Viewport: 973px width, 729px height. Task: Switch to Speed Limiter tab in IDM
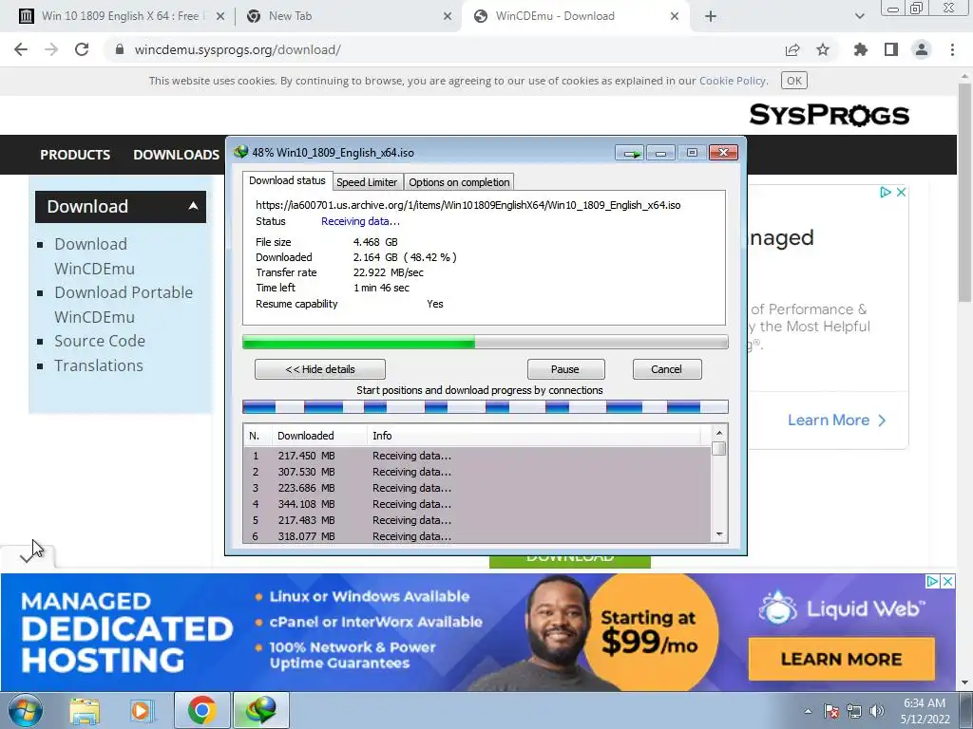367,182
